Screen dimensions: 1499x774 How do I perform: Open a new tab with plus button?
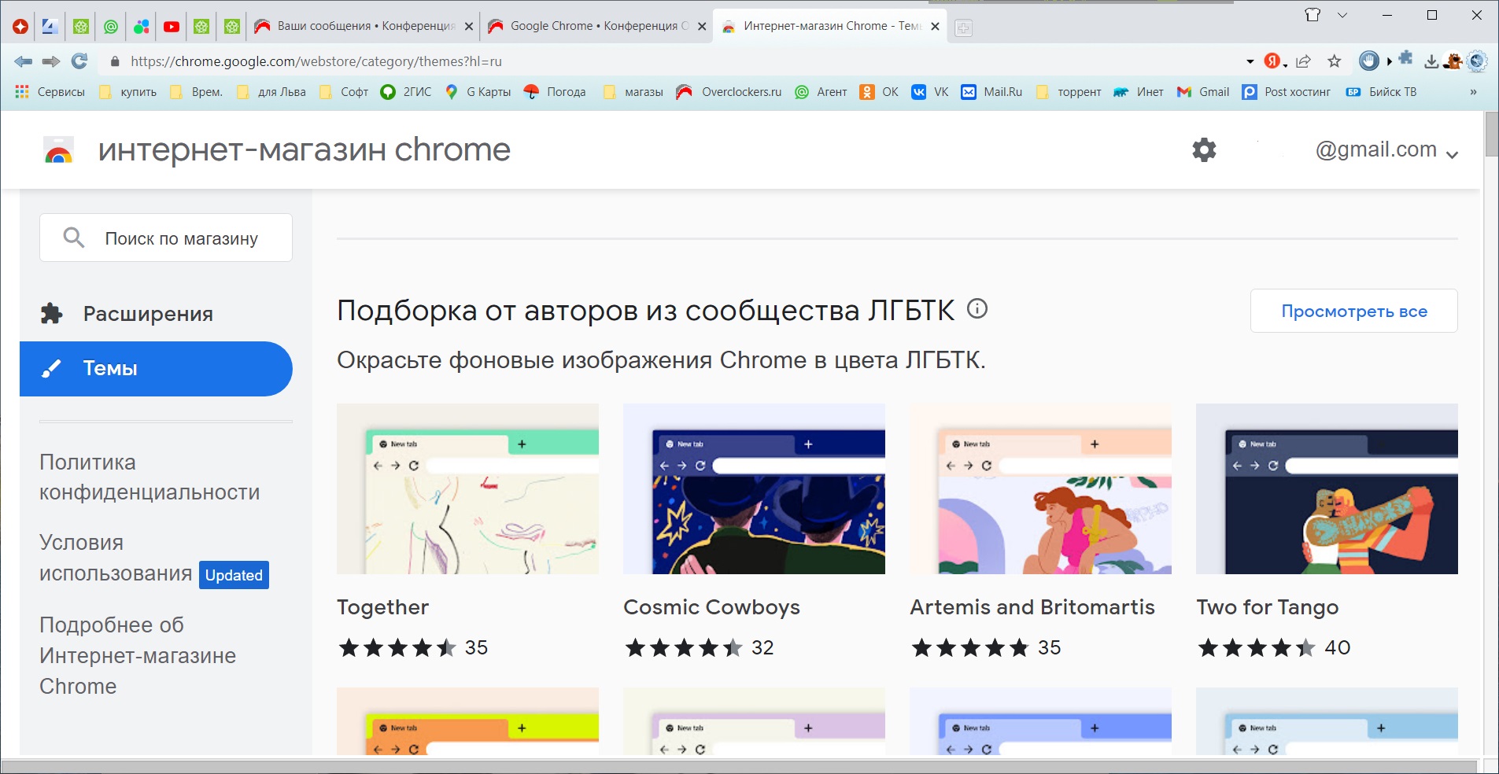click(963, 28)
